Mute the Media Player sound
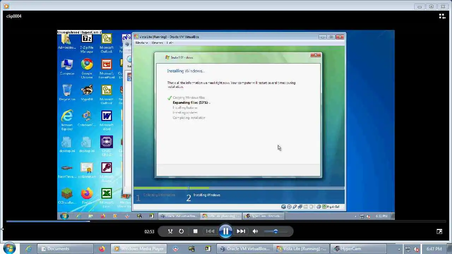This screenshot has width=452, height=254. [x=255, y=231]
